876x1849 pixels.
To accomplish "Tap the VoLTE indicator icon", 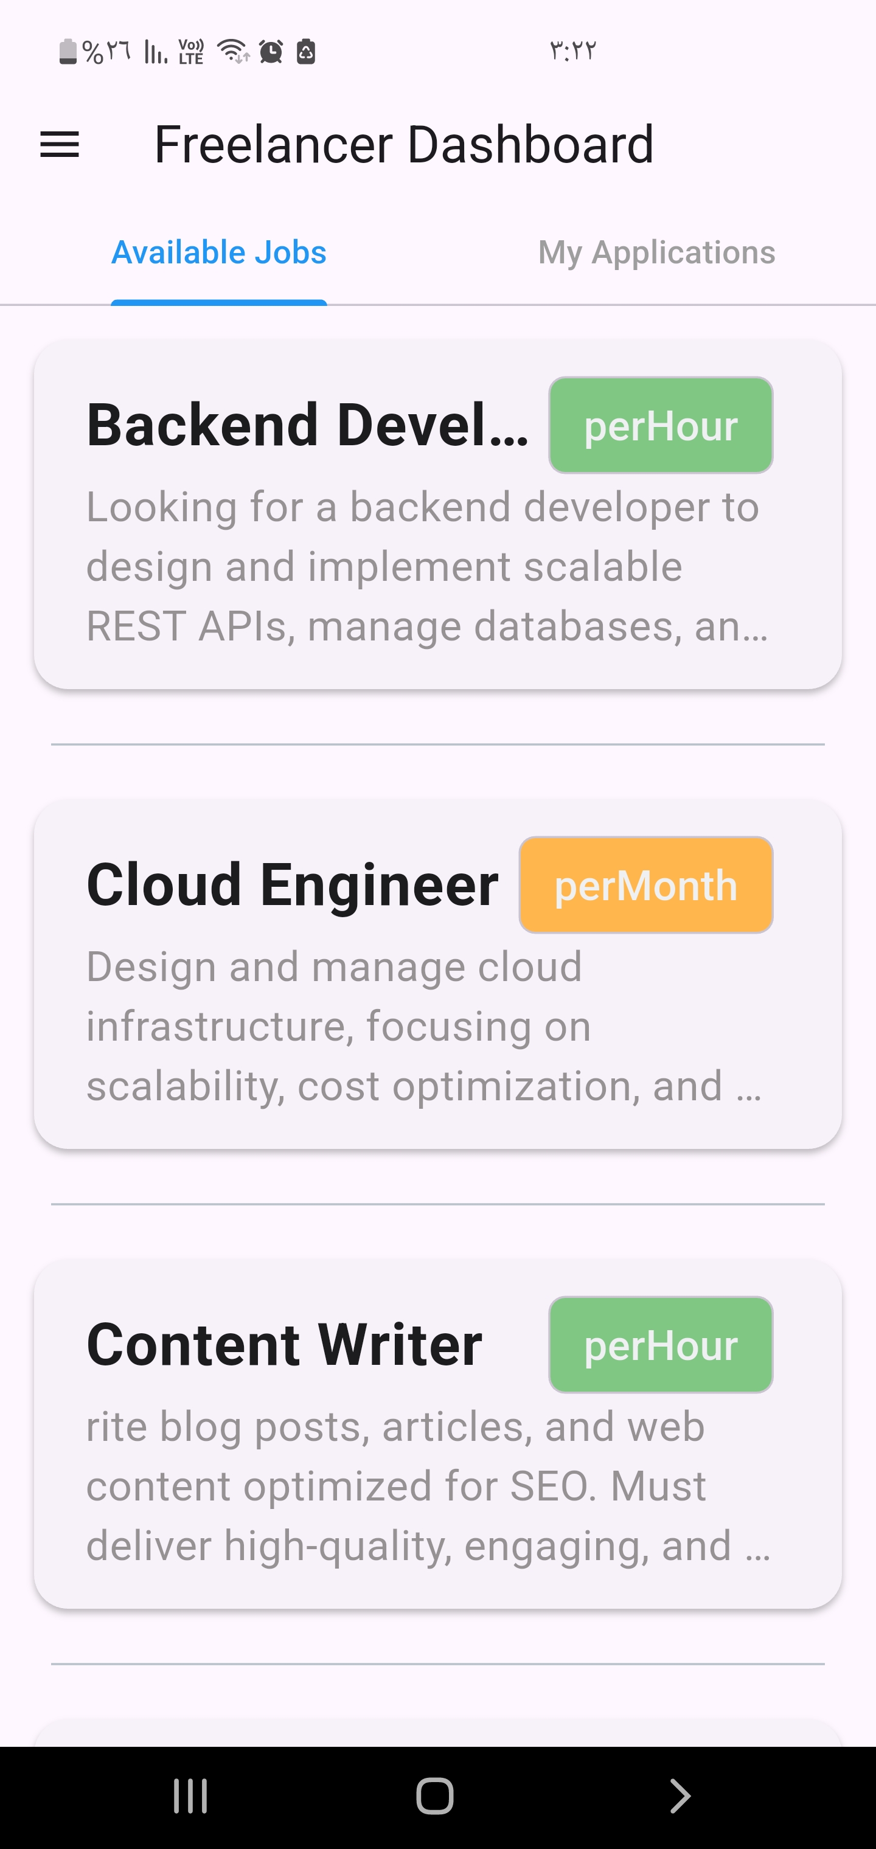I will 191,52.
